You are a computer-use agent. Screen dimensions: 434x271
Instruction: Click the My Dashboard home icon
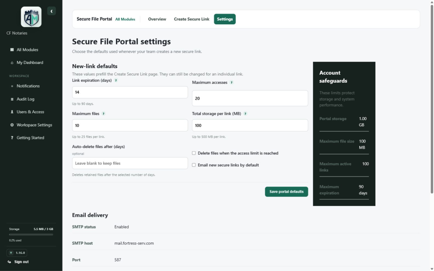(x=12, y=63)
